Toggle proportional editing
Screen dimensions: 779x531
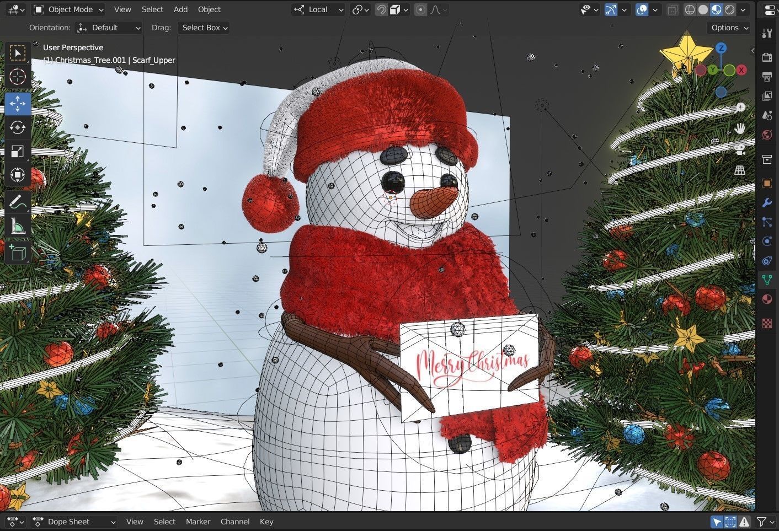pyautogui.click(x=420, y=9)
